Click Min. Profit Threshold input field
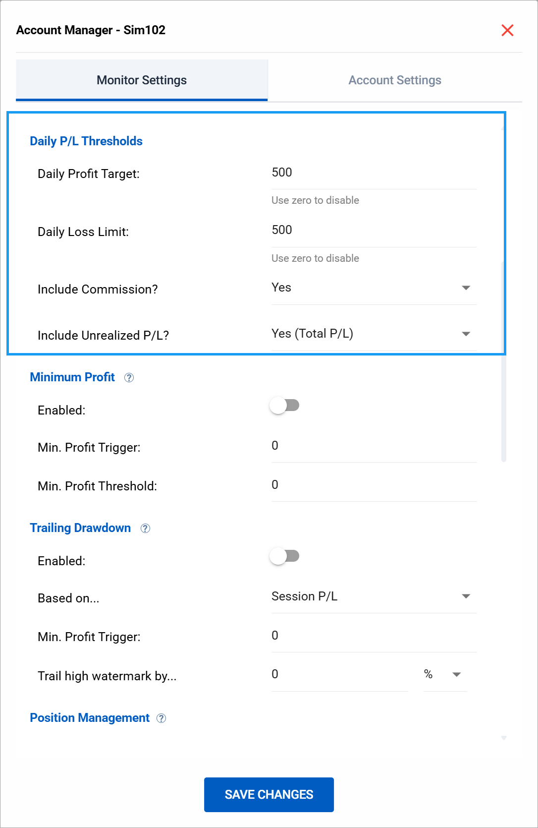This screenshot has height=828, width=538. point(374,485)
